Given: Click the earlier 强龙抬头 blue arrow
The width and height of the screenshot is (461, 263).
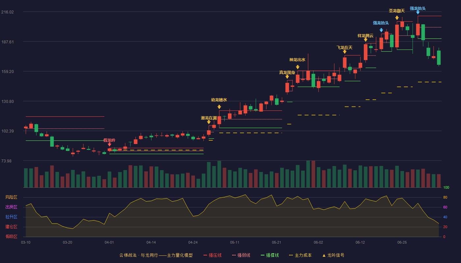Looking at the screenshot, I should [381, 30].
